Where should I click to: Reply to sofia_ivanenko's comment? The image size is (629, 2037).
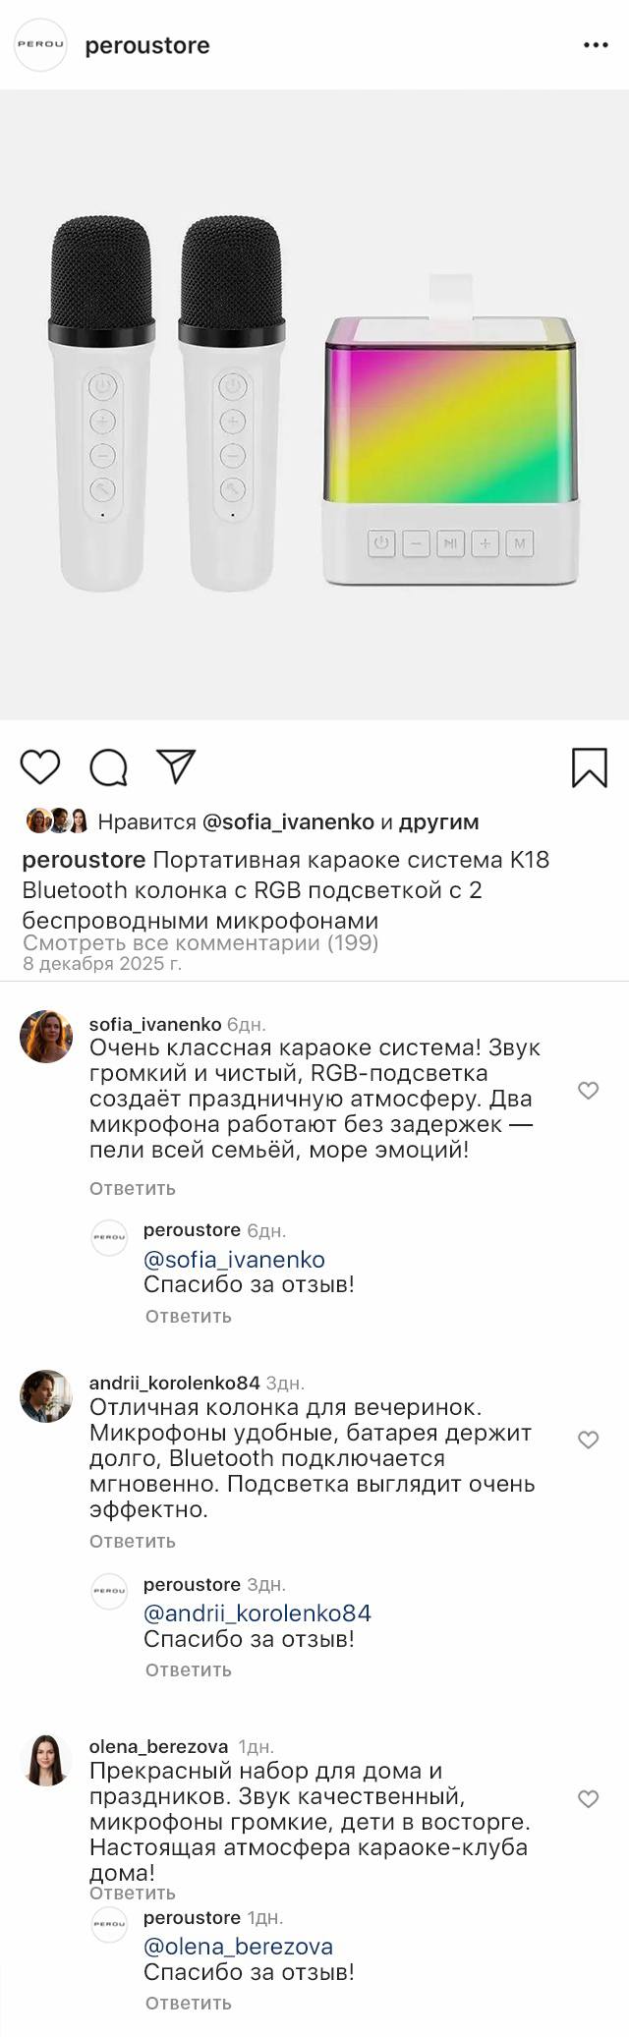pos(133,1188)
